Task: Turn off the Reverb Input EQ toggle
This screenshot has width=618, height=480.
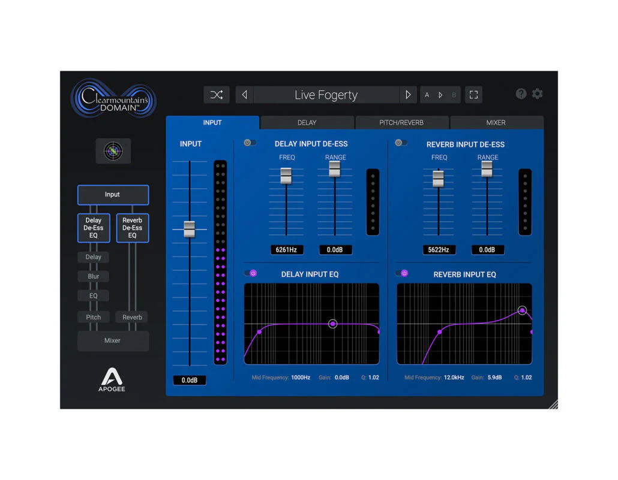Action: (x=402, y=273)
